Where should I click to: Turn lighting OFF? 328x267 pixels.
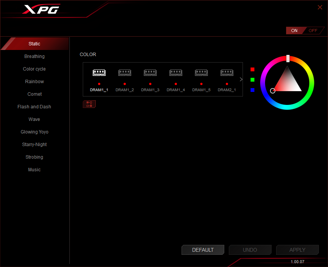click(313, 31)
